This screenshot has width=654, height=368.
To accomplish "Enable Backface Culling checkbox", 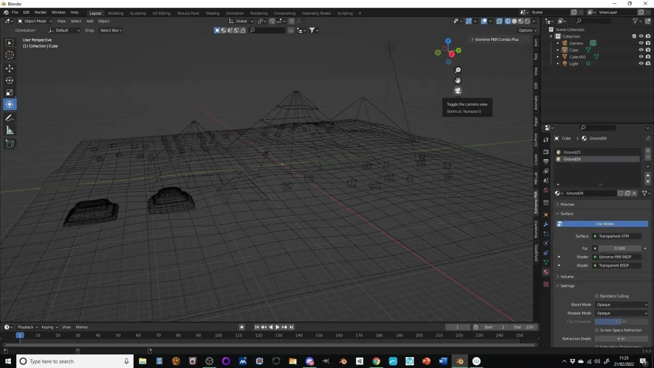I will pyautogui.click(x=597, y=296).
